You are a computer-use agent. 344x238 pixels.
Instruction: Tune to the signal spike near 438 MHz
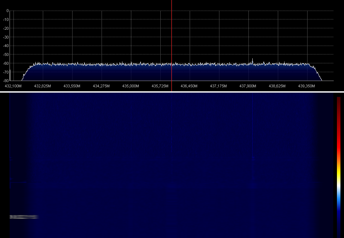coord(253,62)
